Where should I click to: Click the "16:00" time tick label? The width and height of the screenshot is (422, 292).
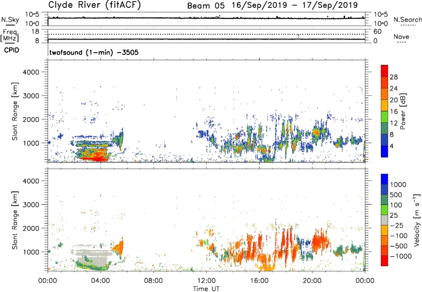[x=259, y=281]
